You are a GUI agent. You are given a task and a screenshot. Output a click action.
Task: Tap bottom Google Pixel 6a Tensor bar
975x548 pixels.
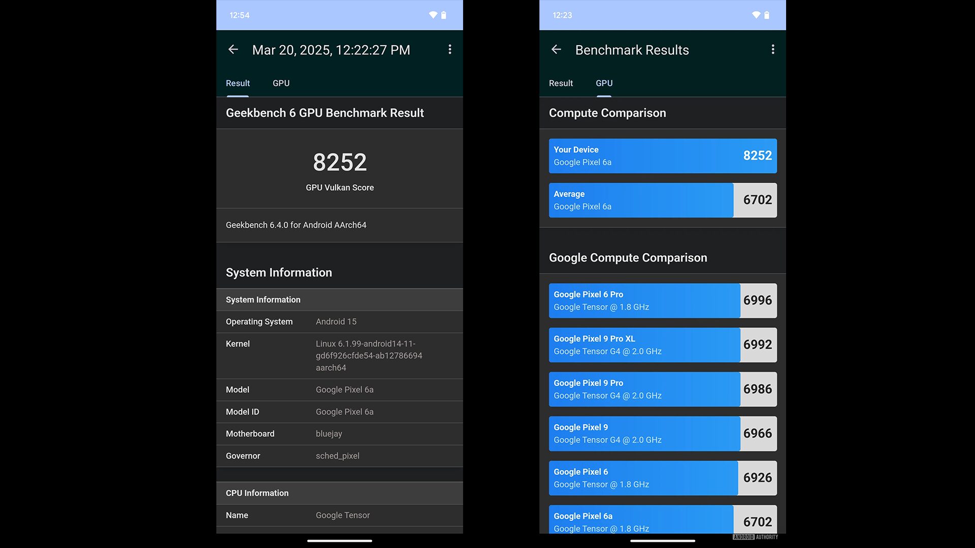663,519
